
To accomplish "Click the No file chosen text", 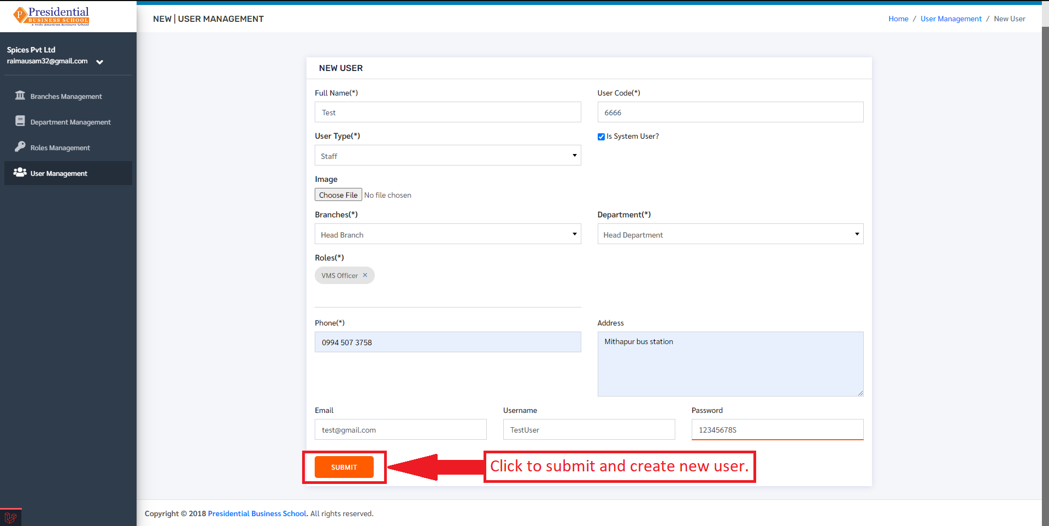I will pyautogui.click(x=387, y=195).
